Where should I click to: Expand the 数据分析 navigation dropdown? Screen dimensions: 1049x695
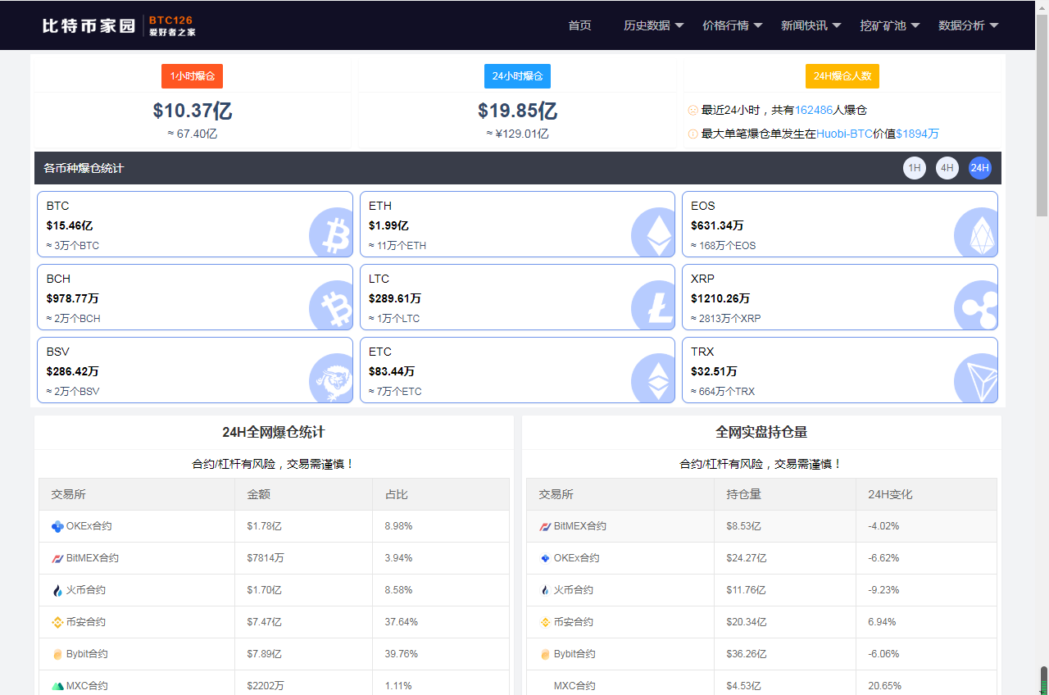click(968, 25)
